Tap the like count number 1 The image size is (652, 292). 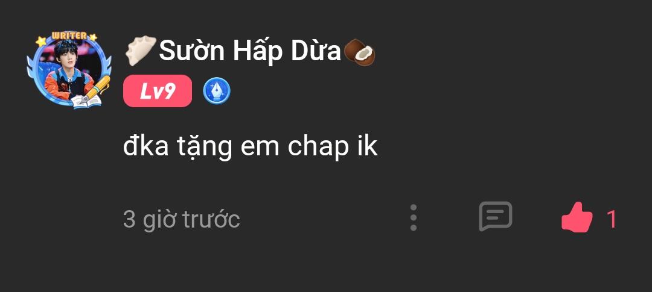pos(612,219)
